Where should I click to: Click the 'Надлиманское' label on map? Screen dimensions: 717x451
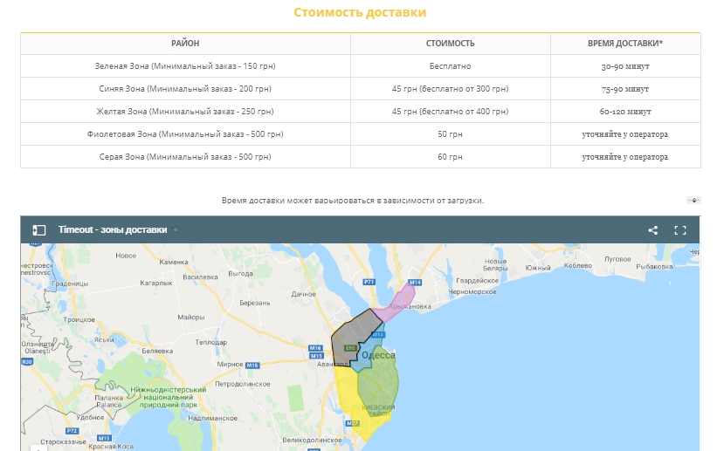point(212,418)
